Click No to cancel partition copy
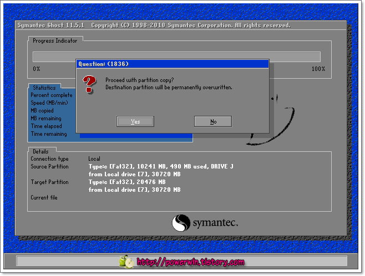Screen dimensions: 365x276 coord(213,121)
